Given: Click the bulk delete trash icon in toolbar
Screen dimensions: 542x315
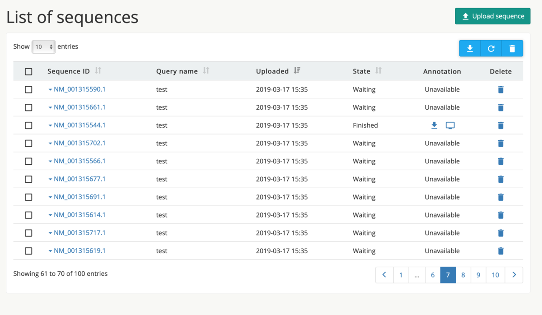Looking at the screenshot, I should (512, 48).
